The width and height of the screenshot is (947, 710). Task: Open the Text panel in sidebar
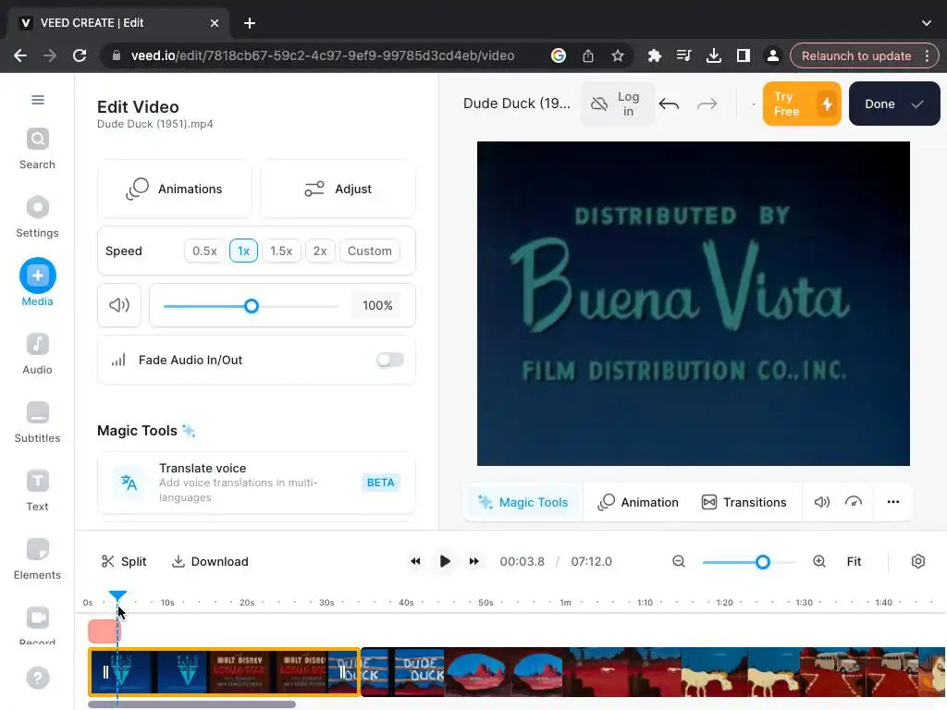pos(37,491)
